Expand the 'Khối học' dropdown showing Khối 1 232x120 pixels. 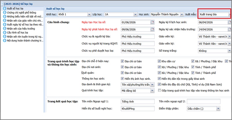pyautogui.click(x=89, y=14)
